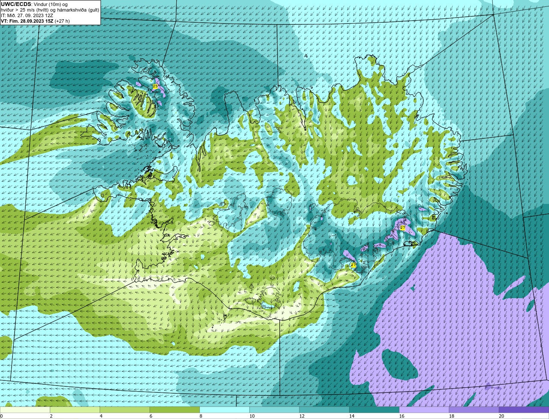The width and height of the screenshot is (549, 419).
Task: Click the 12–14 m/s teal legend segment
Action: (x=325, y=410)
